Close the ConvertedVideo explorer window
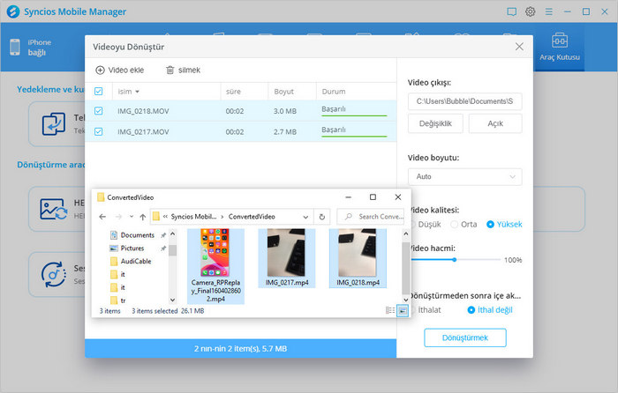 (398, 197)
